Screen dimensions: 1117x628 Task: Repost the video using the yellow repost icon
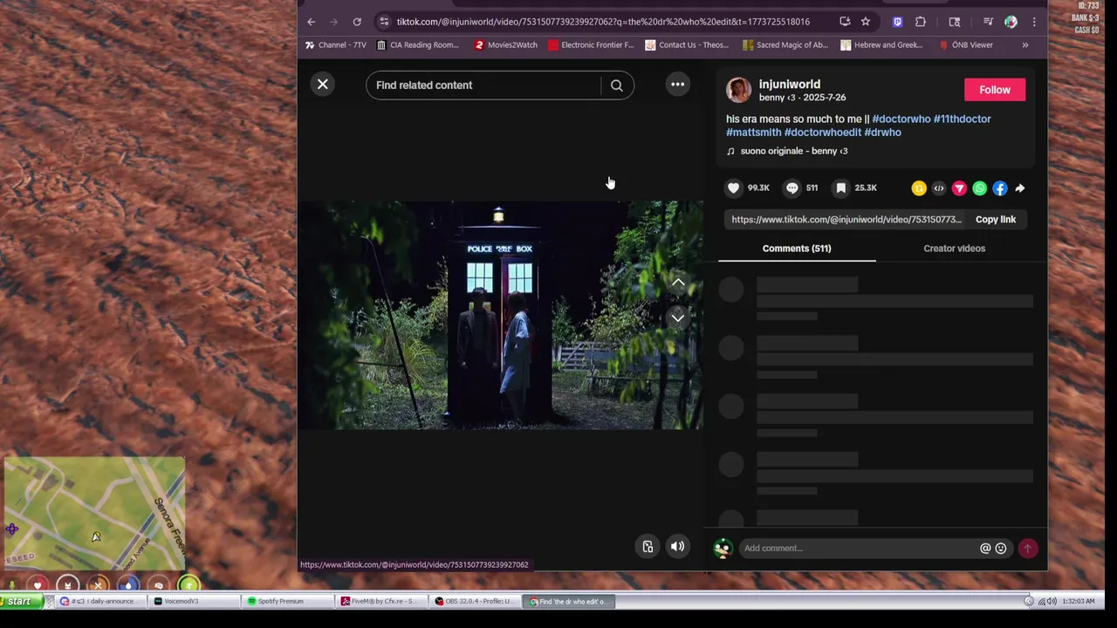919,188
